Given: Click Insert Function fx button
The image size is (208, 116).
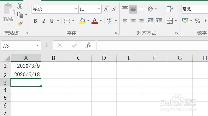Looking at the screenshot, I should click(x=88, y=45).
